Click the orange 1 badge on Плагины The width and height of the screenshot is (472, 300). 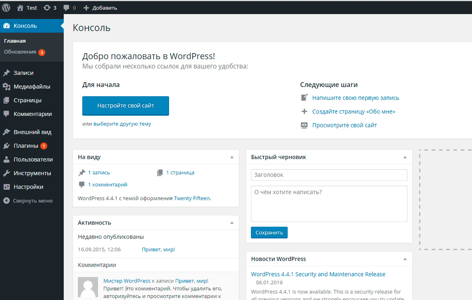(x=44, y=146)
